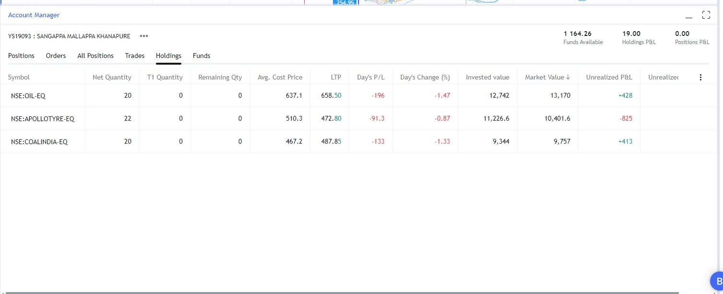Open the Orders tab
The width and height of the screenshot is (723, 294).
tap(56, 56)
